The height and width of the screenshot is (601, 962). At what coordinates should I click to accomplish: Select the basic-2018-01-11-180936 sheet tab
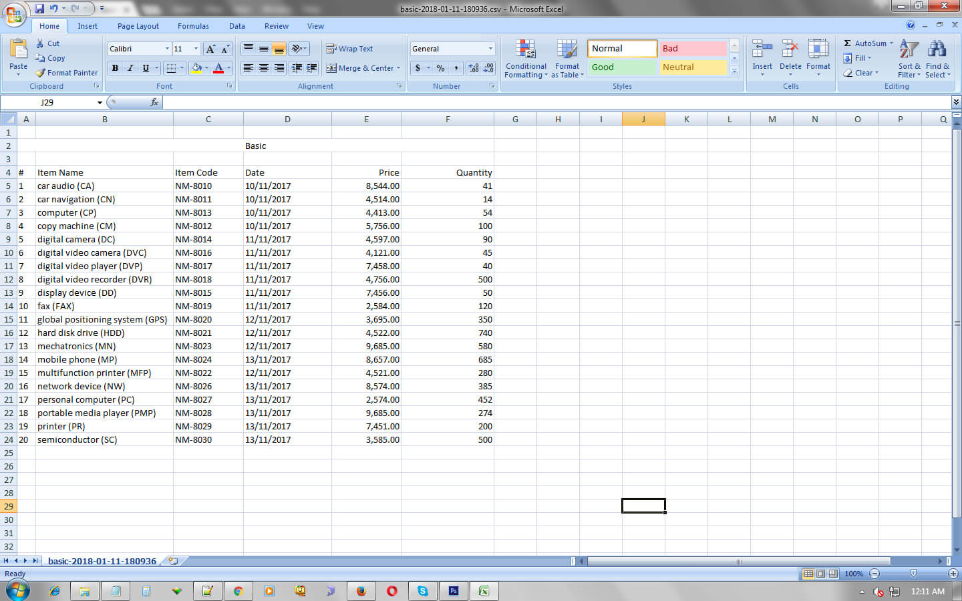pos(102,561)
